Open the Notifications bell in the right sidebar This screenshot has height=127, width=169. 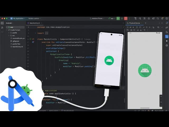167,23
